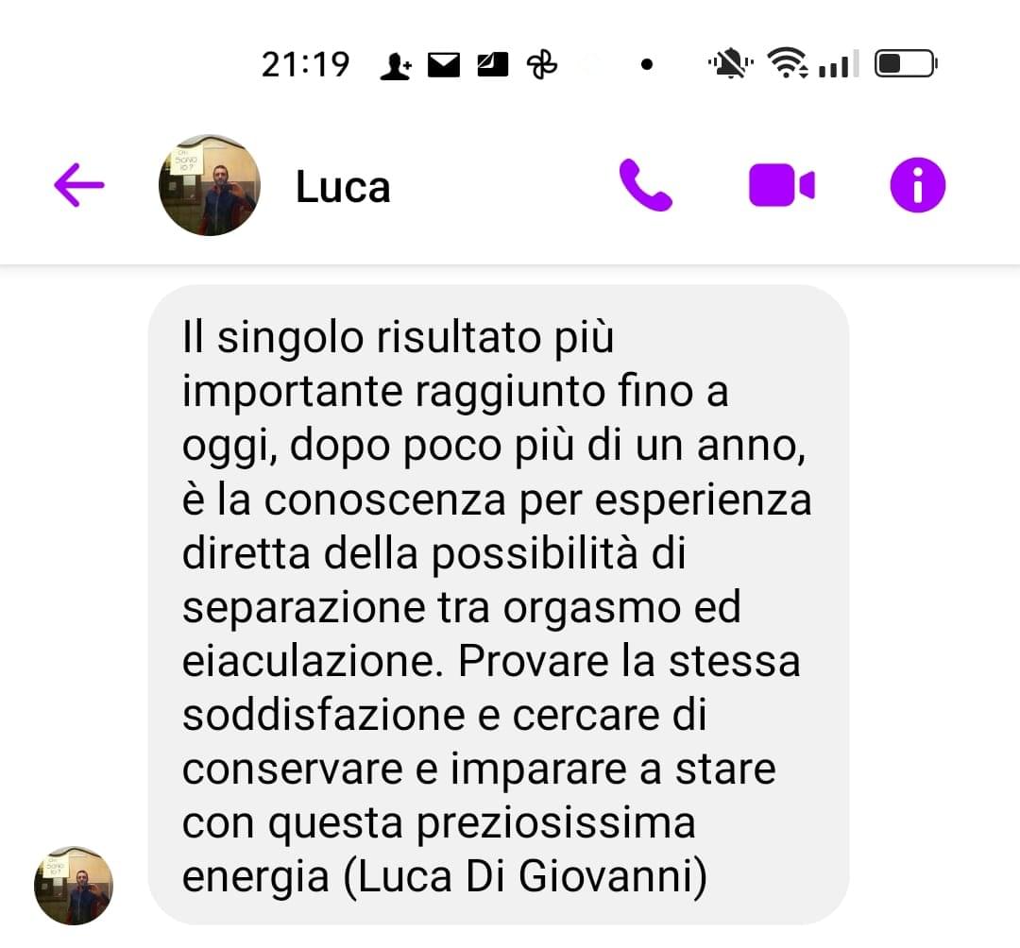Tap the battery indicator icon

click(906, 63)
